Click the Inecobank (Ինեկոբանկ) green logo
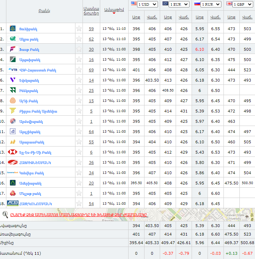This screenshot has width=255, height=259. click(13, 90)
